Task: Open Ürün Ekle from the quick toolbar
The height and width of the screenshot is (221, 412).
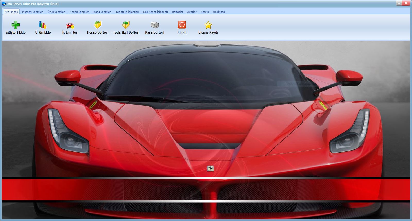Action: tap(43, 25)
